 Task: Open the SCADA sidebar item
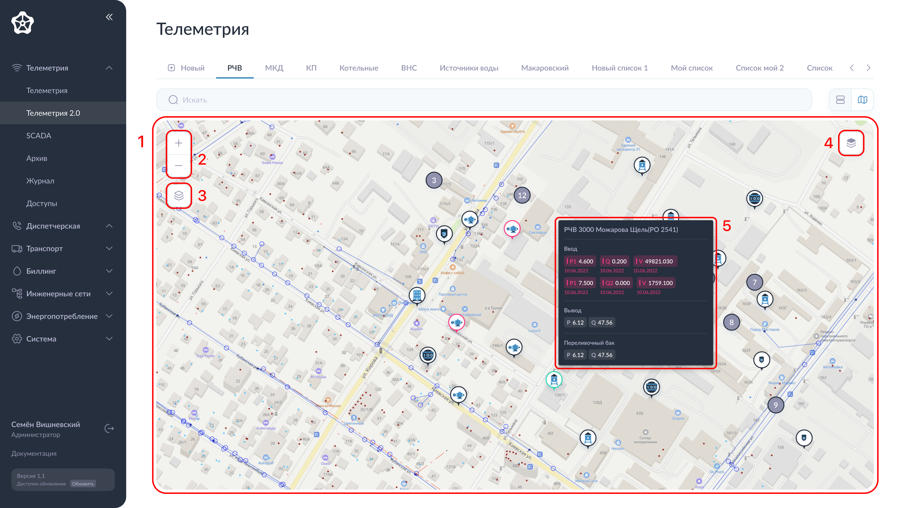pyautogui.click(x=39, y=136)
